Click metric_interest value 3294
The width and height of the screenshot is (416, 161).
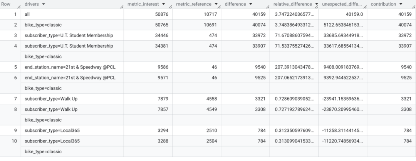(x=163, y=131)
